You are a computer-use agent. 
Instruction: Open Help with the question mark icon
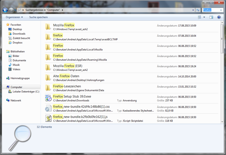click(x=219, y=17)
